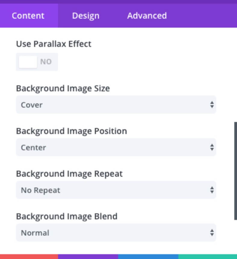237x259 pixels.
Task: Open the Background Image Repeat dropdown showing No Repeat
Action: click(116, 190)
